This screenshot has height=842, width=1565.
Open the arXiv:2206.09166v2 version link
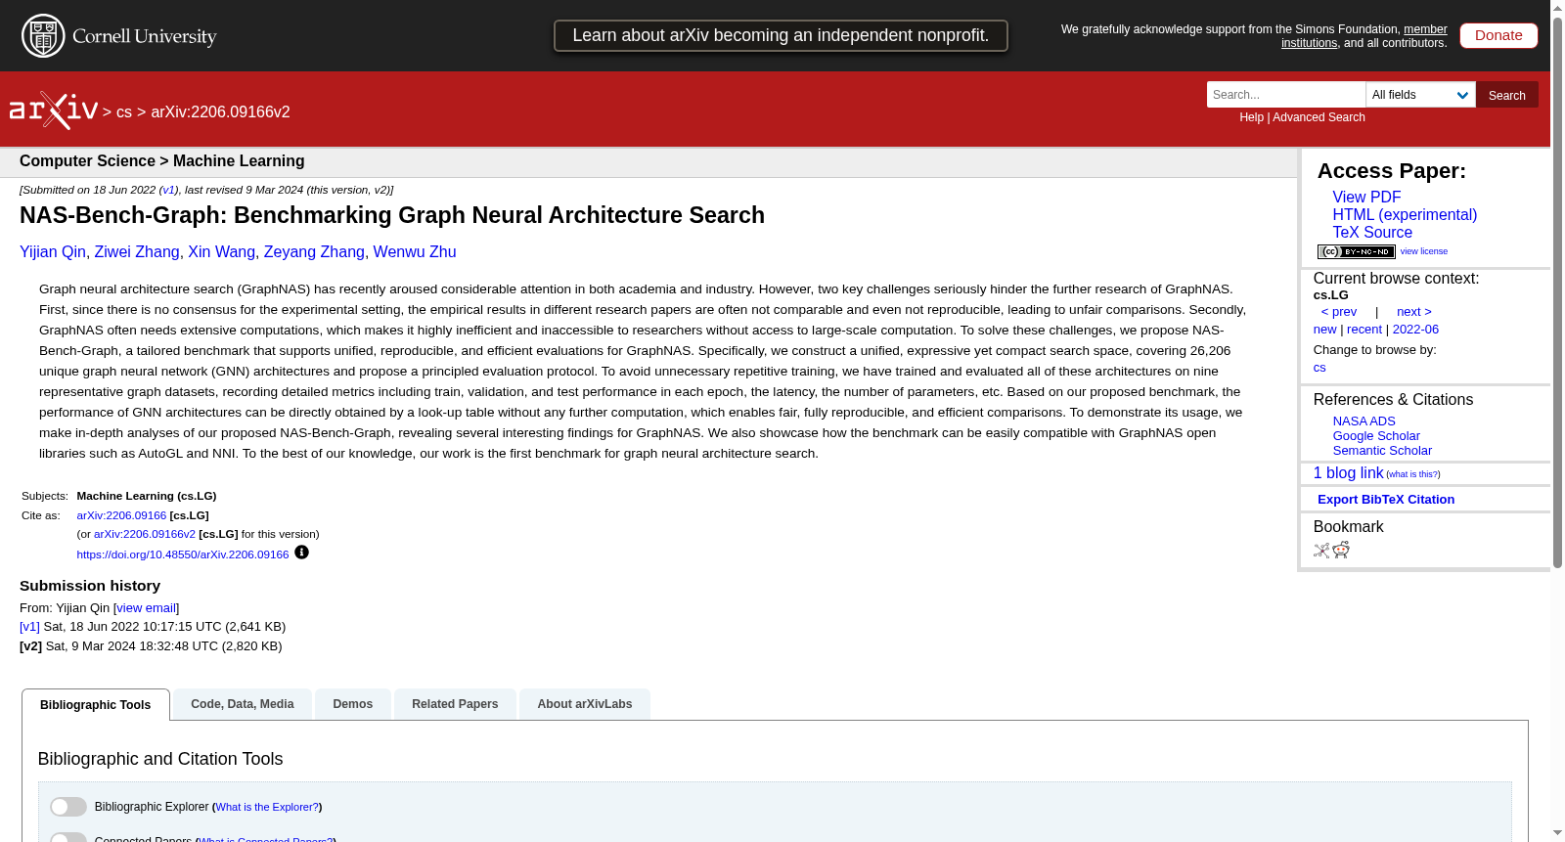click(145, 534)
